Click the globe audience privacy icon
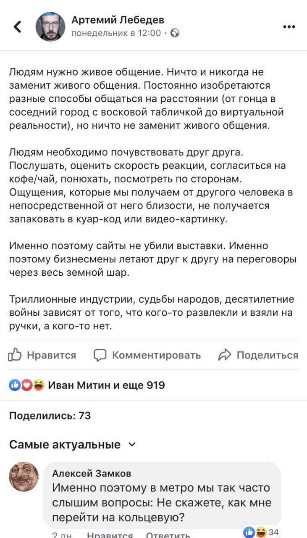Viewport: 307px width, 538px height. [x=175, y=33]
